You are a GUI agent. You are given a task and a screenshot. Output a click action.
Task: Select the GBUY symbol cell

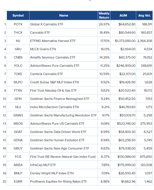[18, 149]
